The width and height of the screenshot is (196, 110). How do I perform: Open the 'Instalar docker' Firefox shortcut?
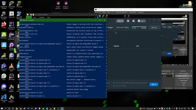coord(58,5)
